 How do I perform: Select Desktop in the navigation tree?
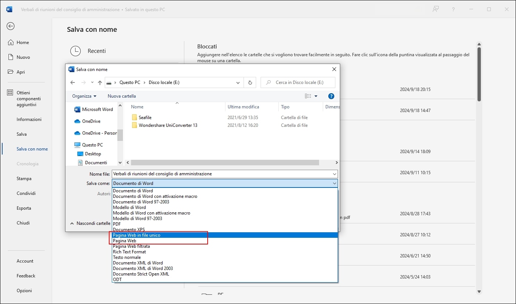point(89,154)
